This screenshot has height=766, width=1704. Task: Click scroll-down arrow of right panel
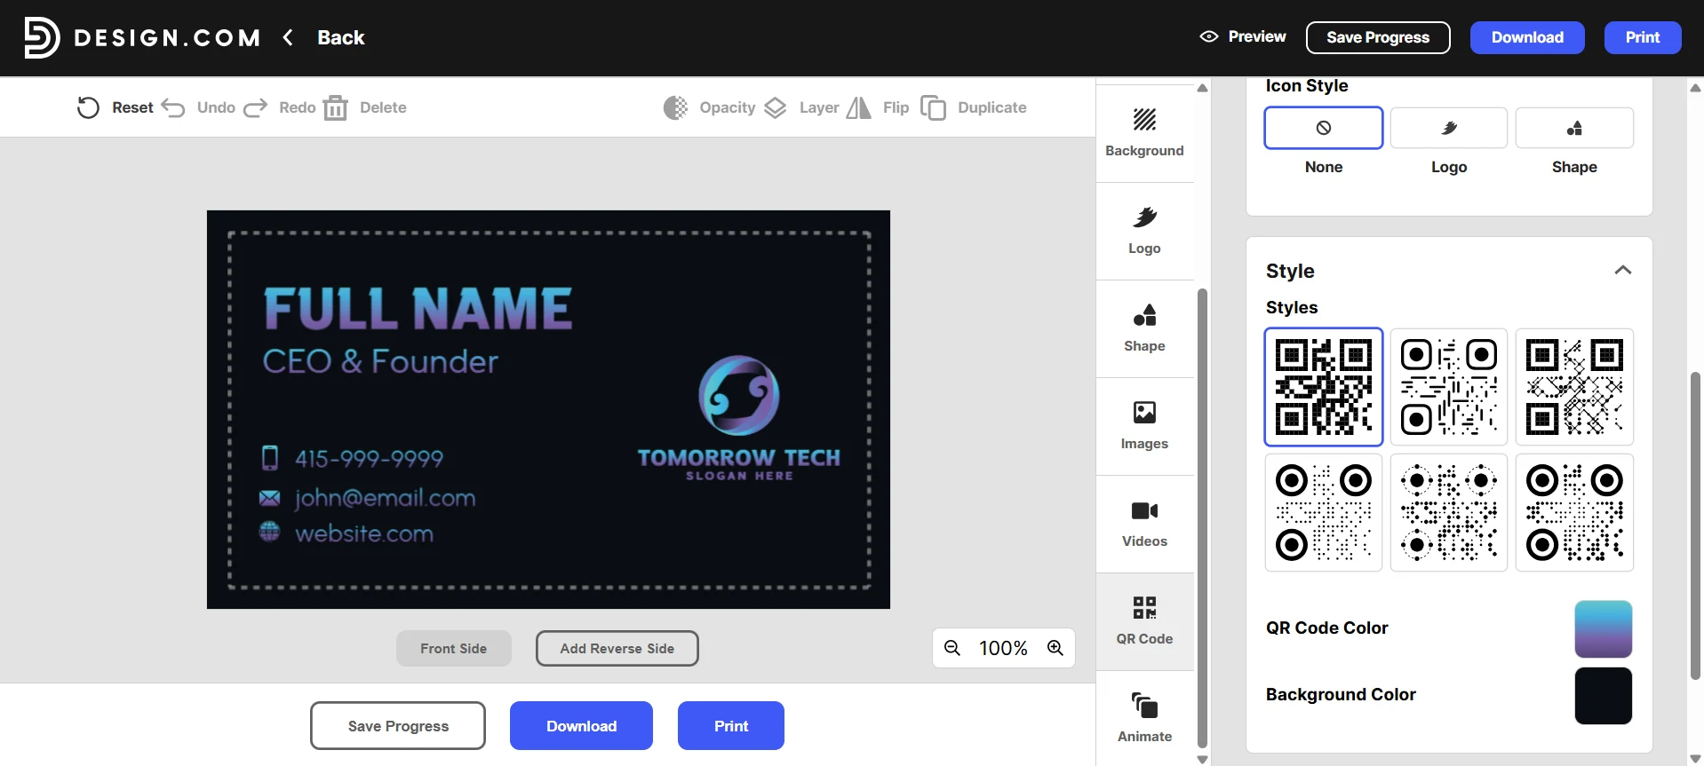click(1695, 759)
